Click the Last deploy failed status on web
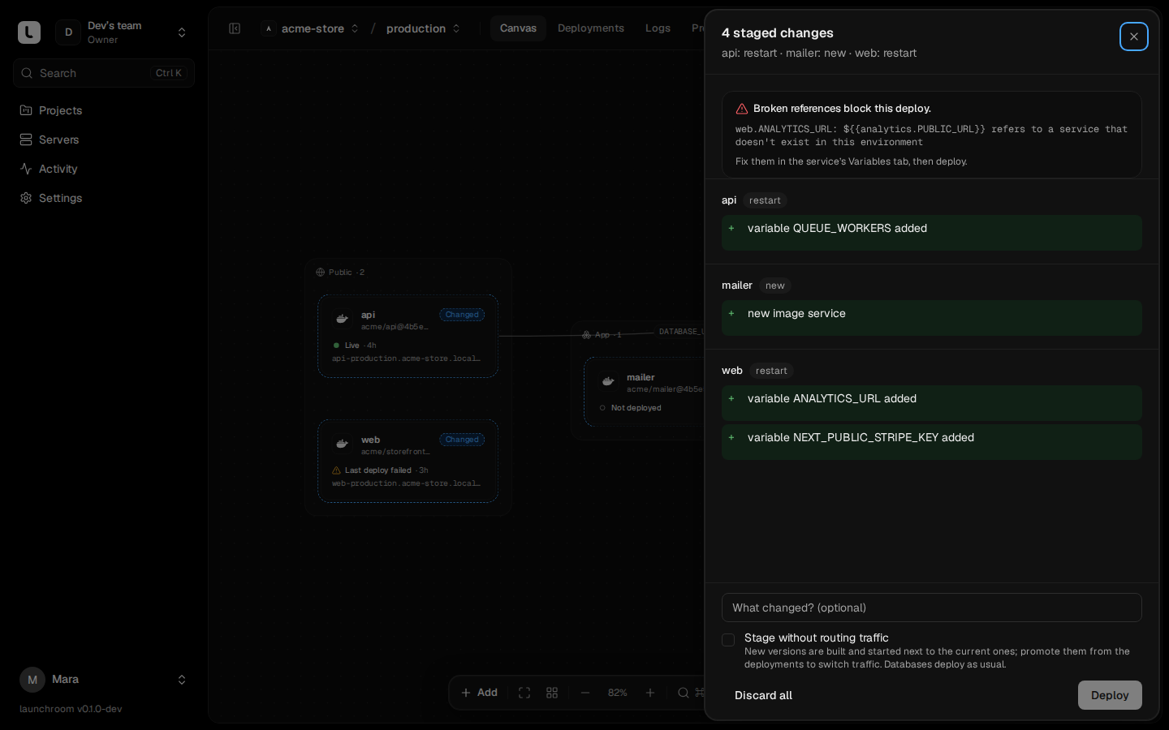Screen dimensions: 1169x730 [x=378, y=470]
